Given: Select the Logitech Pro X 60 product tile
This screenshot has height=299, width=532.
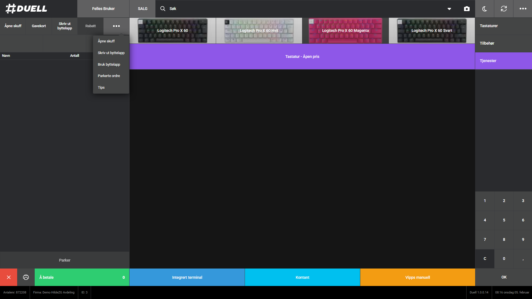Looking at the screenshot, I should (173, 30).
